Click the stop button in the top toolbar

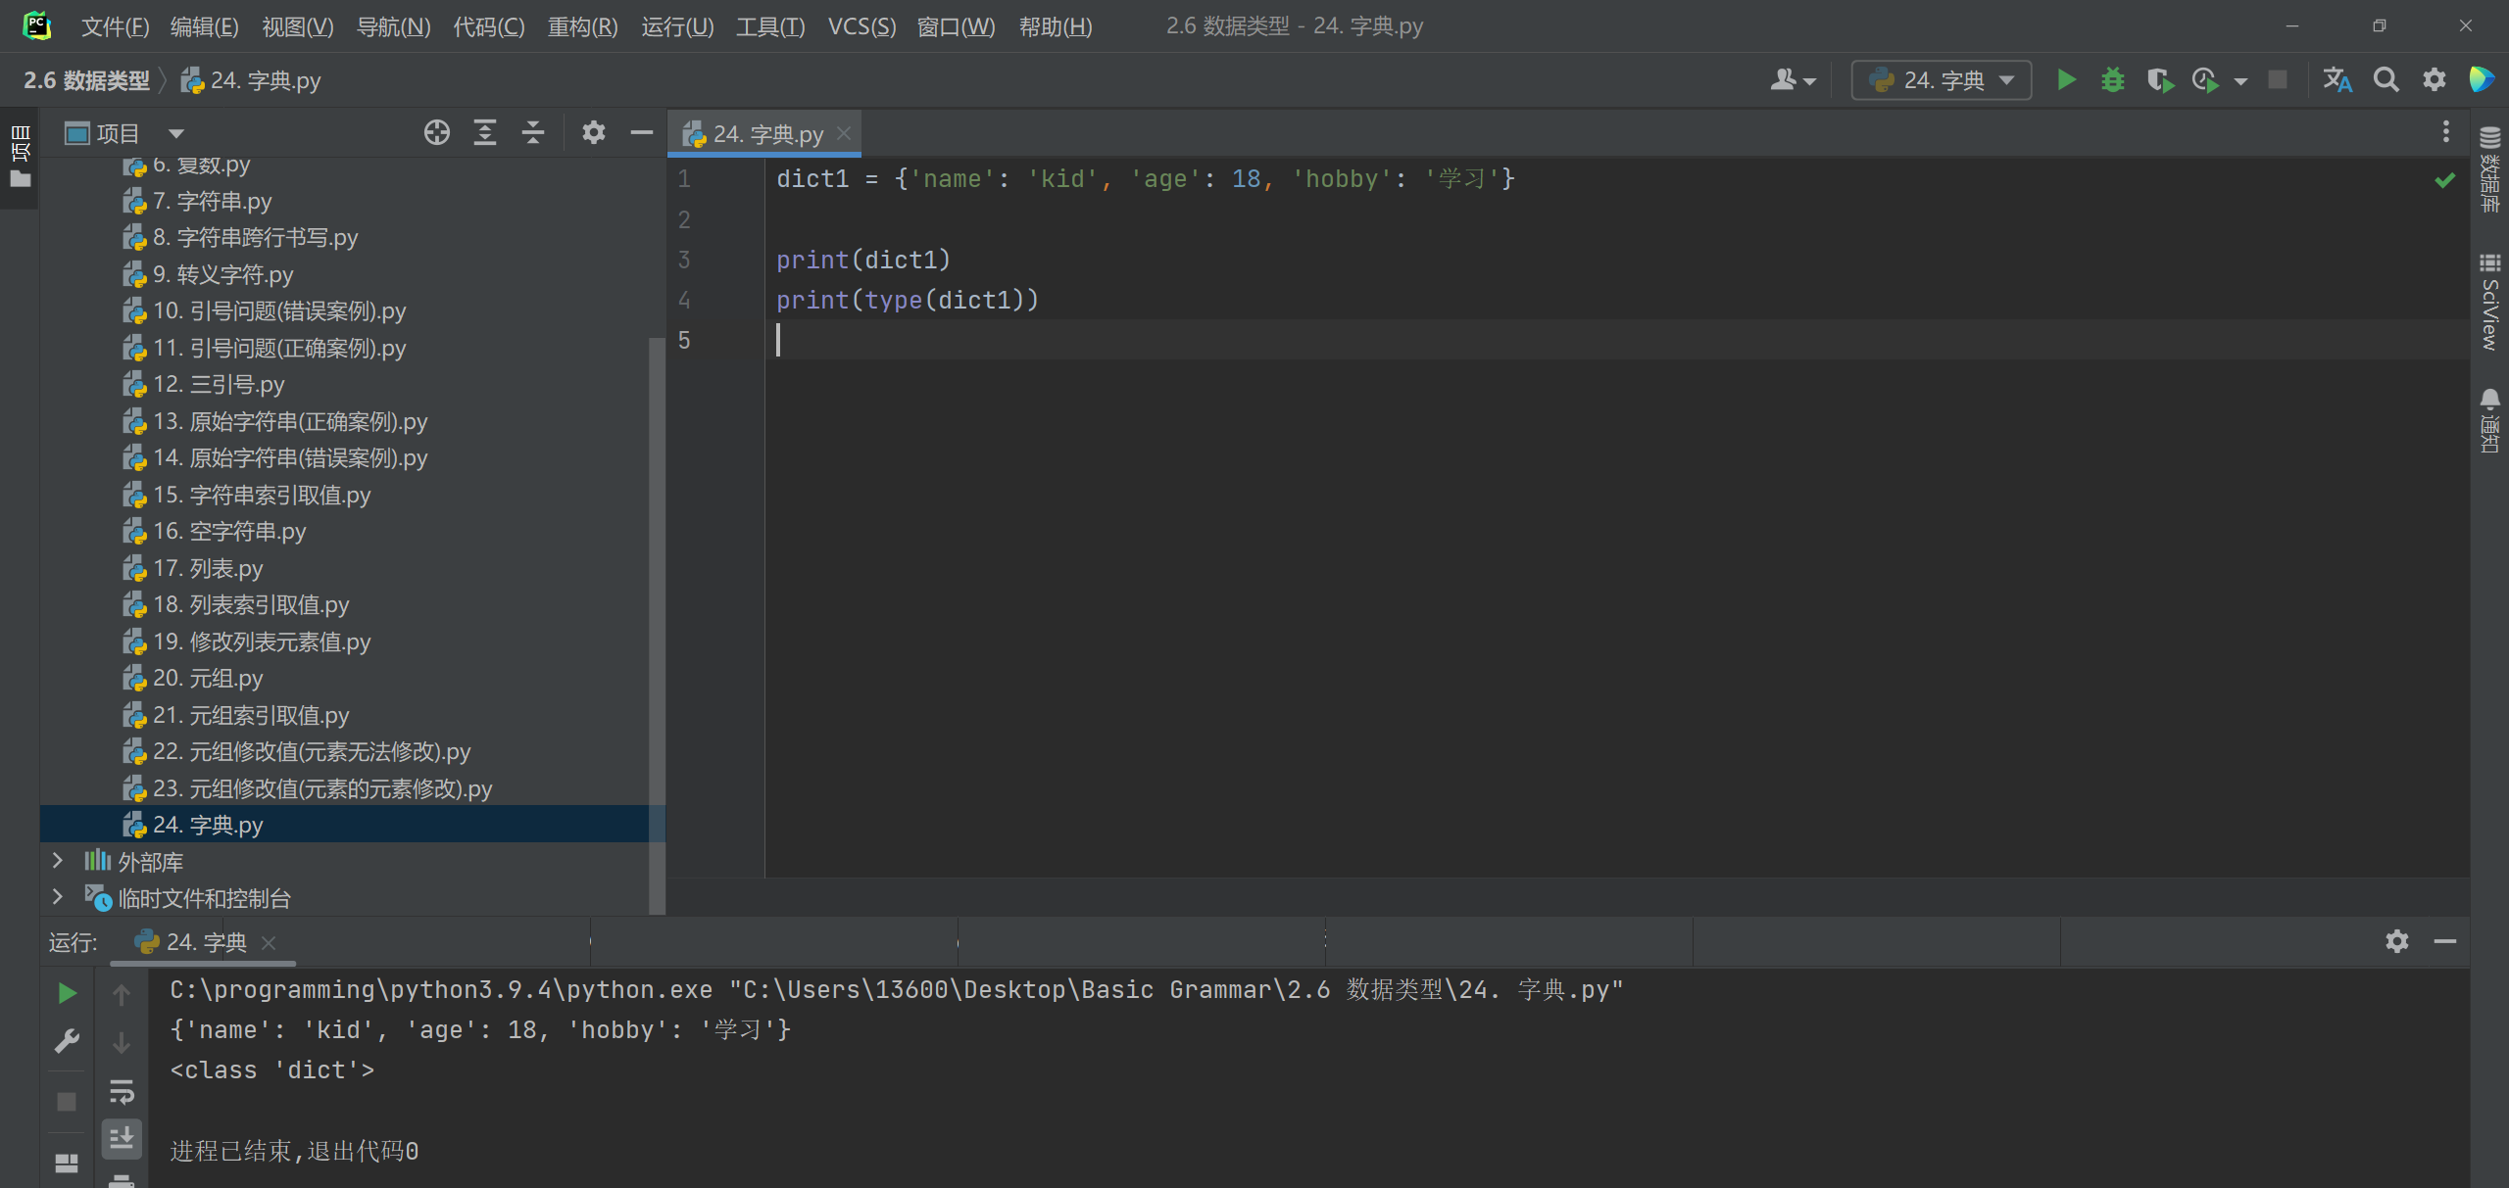click(2278, 80)
